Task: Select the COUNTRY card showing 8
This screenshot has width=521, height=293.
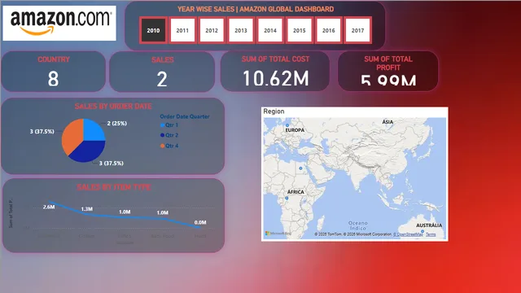Action: tap(54, 72)
